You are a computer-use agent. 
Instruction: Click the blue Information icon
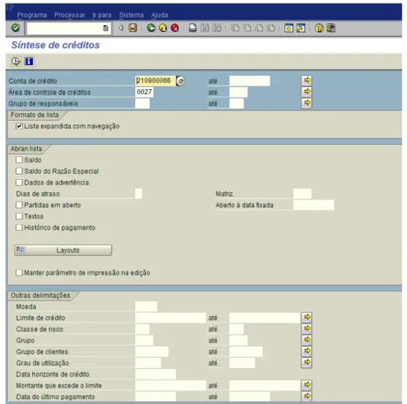click(x=29, y=61)
